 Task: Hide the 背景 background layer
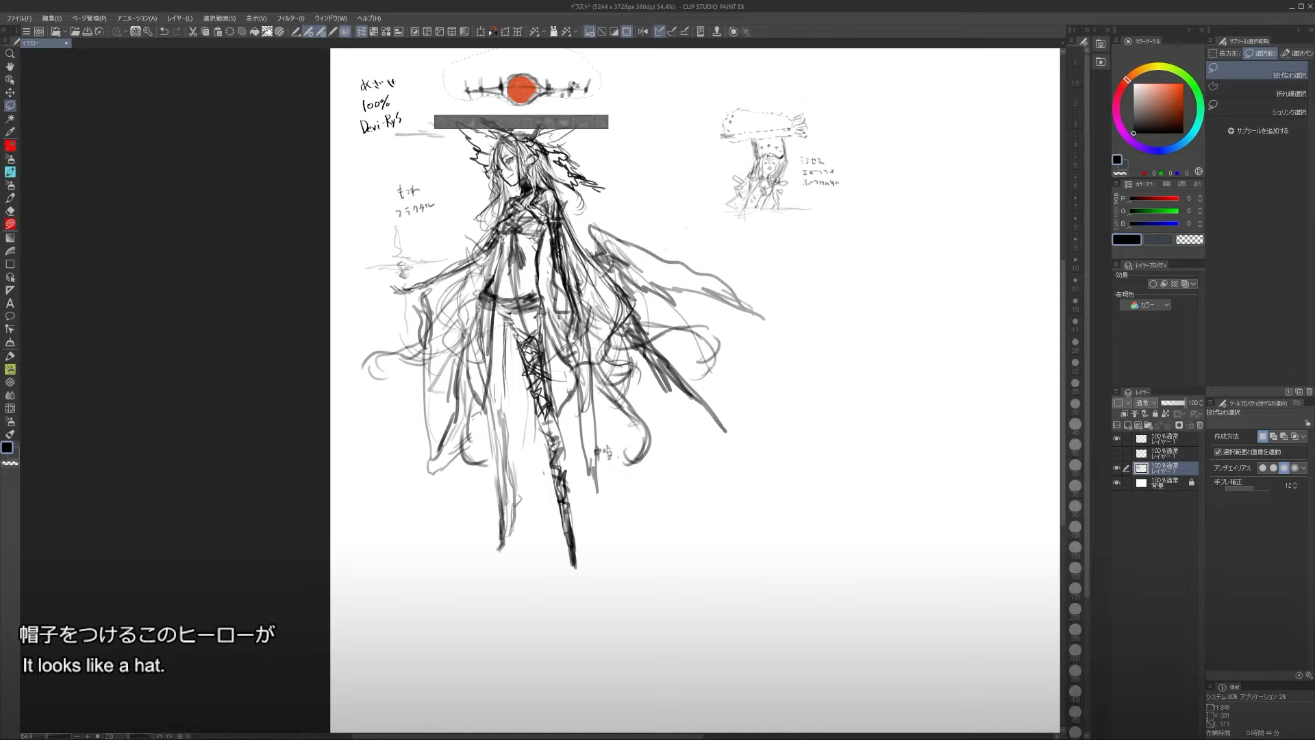tap(1116, 483)
